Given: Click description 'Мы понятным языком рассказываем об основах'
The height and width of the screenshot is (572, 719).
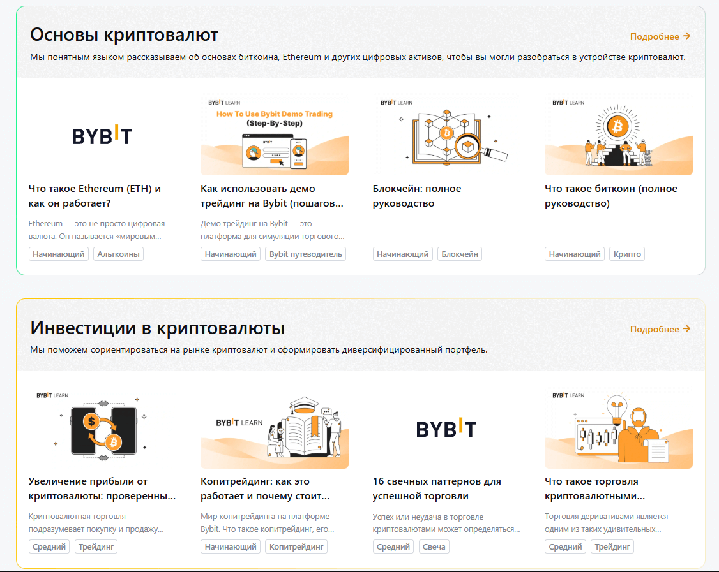Looking at the screenshot, I should (358, 57).
